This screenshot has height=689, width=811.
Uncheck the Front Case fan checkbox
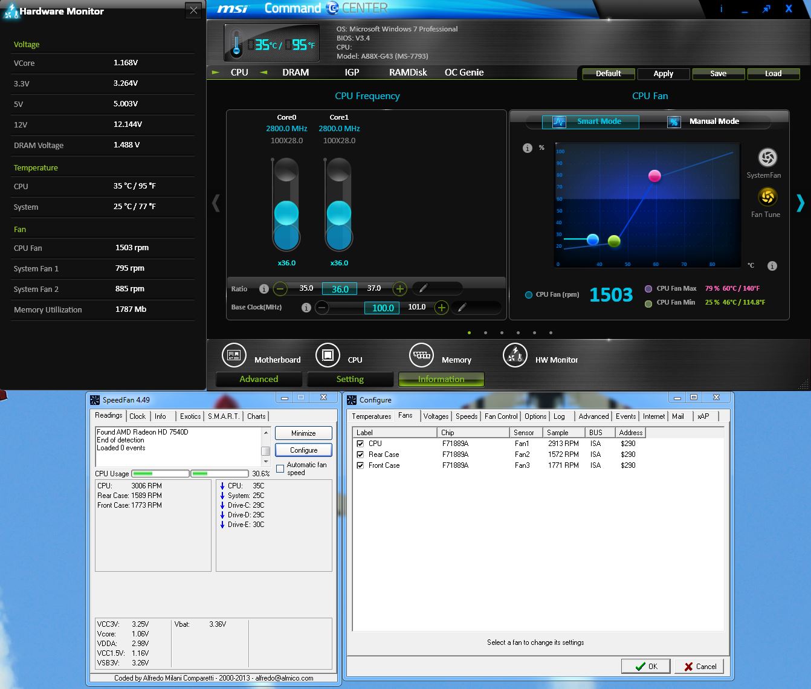(360, 465)
